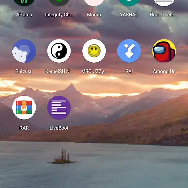Tap the Shizuku label text
This screenshot has height=188, width=188.
24,71
